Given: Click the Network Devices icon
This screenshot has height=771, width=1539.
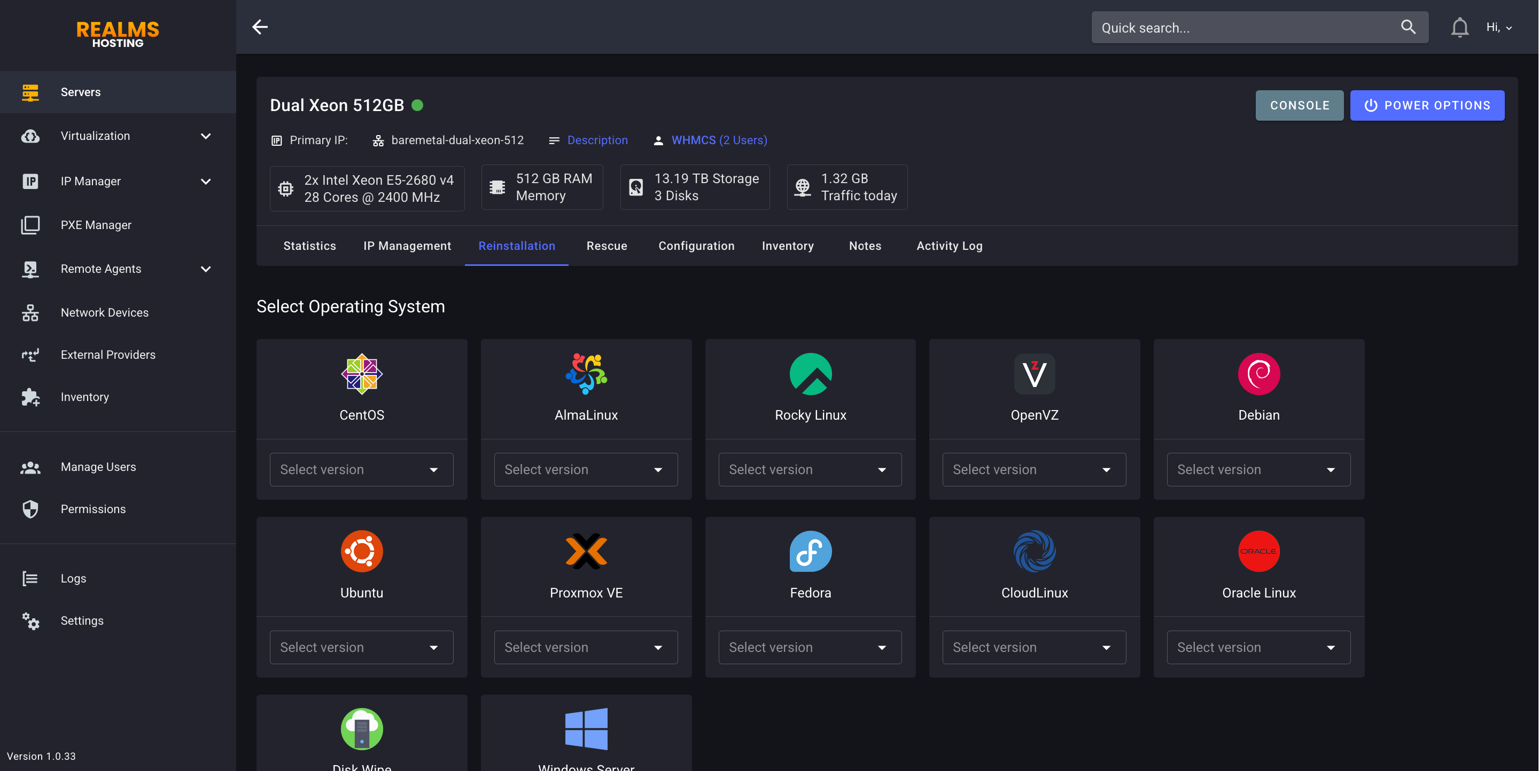Looking at the screenshot, I should tap(30, 313).
